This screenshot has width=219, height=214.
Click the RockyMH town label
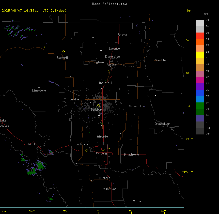[62, 57]
